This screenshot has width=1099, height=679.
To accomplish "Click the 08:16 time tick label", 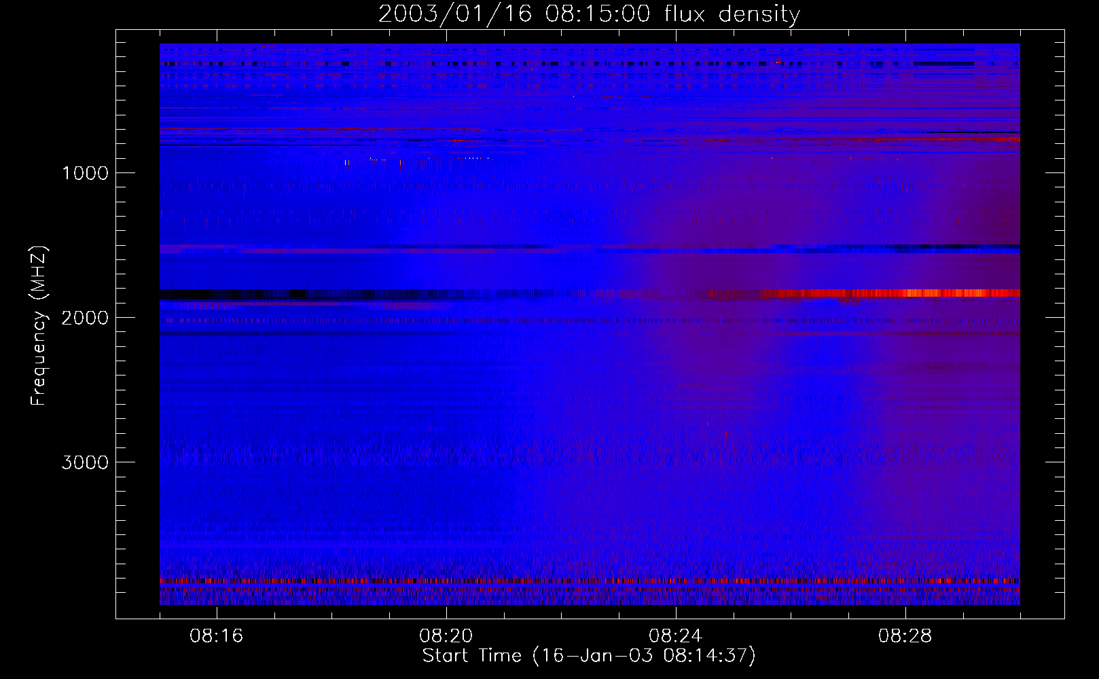I will [217, 636].
